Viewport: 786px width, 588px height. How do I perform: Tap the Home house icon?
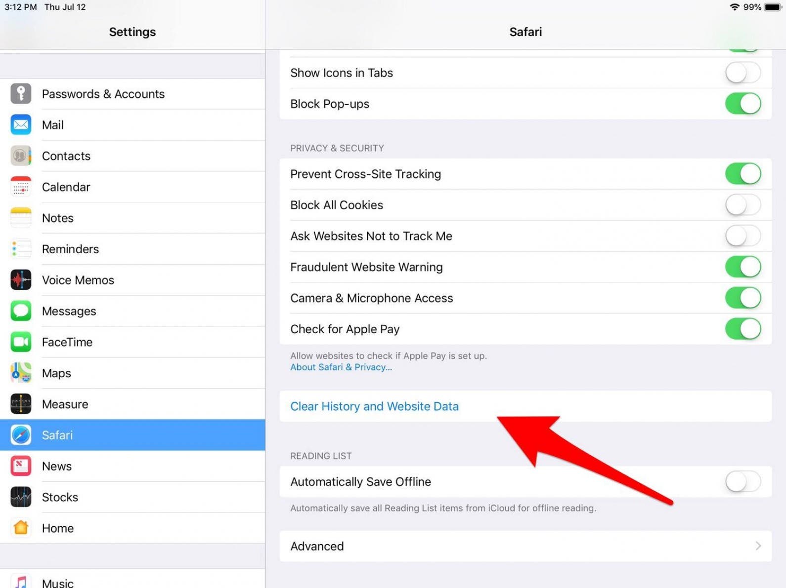[x=21, y=528]
